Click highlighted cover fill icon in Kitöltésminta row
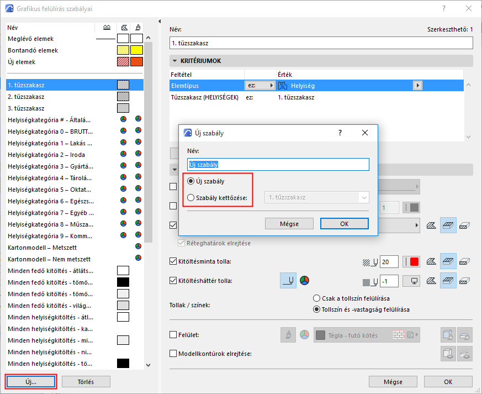This screenshot has height=394, width=482. coord(448,261)
